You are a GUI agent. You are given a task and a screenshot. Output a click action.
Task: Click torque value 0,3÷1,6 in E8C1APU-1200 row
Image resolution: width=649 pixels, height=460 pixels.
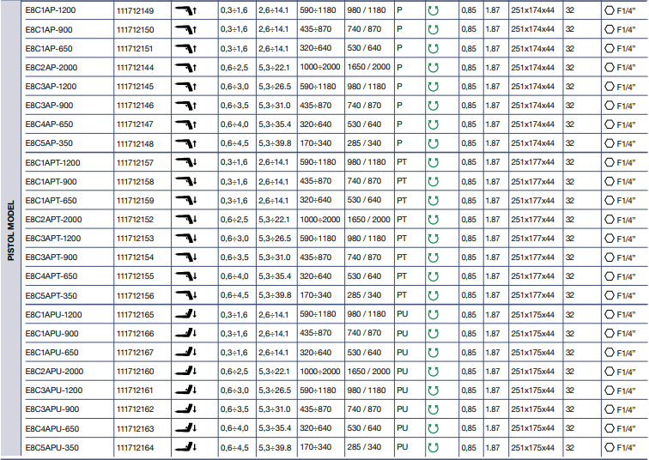point(234,314)
